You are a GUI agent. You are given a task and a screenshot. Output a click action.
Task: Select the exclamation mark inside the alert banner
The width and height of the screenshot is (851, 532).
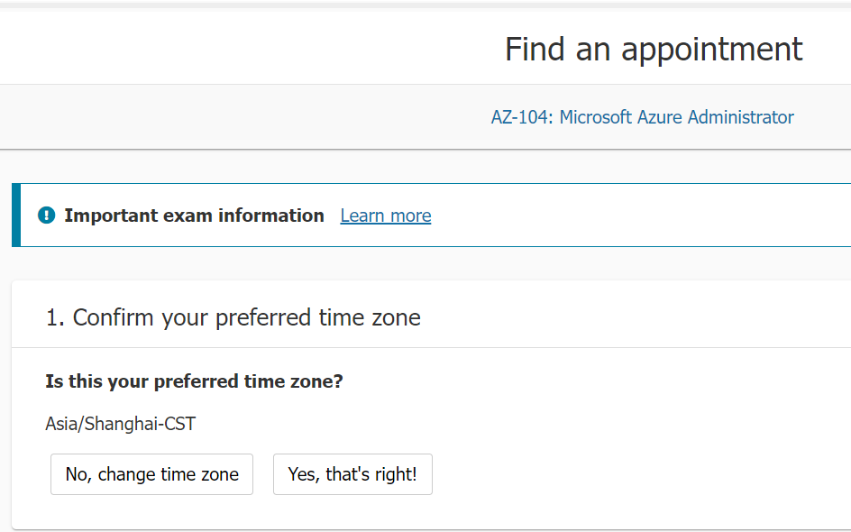click(x=46, y=216)
